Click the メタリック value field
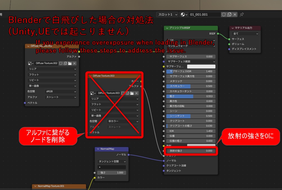 pyautogui.click(x=191, y=81)
